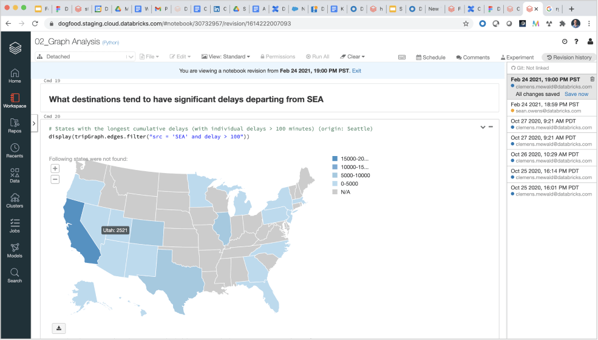Click the Save now link
This screenshot has width=598, height=340.
[576, 94]
